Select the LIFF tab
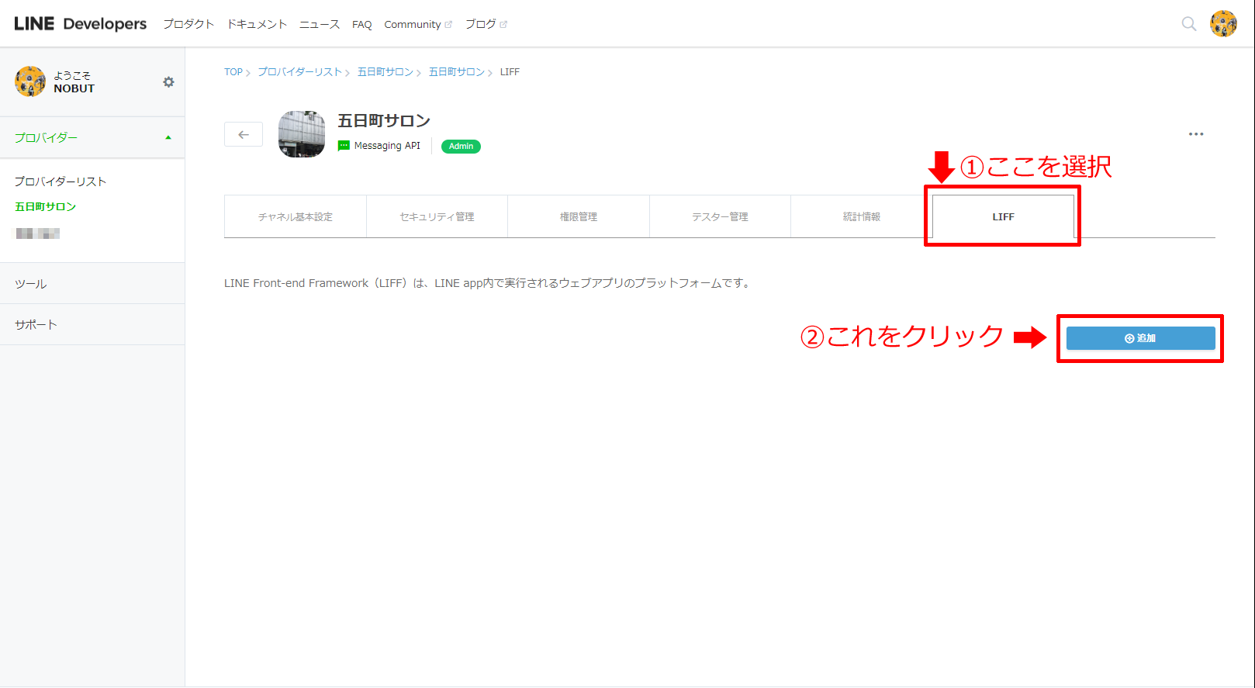The width and height of the screenshot is (1255, 688). click(x=1003, y=216)
